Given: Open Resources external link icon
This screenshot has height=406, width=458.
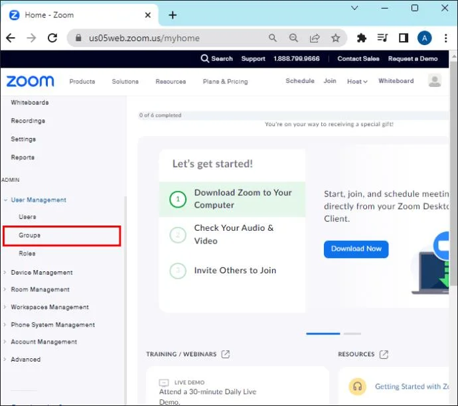Looking at the screenshot, I should 384,354.
